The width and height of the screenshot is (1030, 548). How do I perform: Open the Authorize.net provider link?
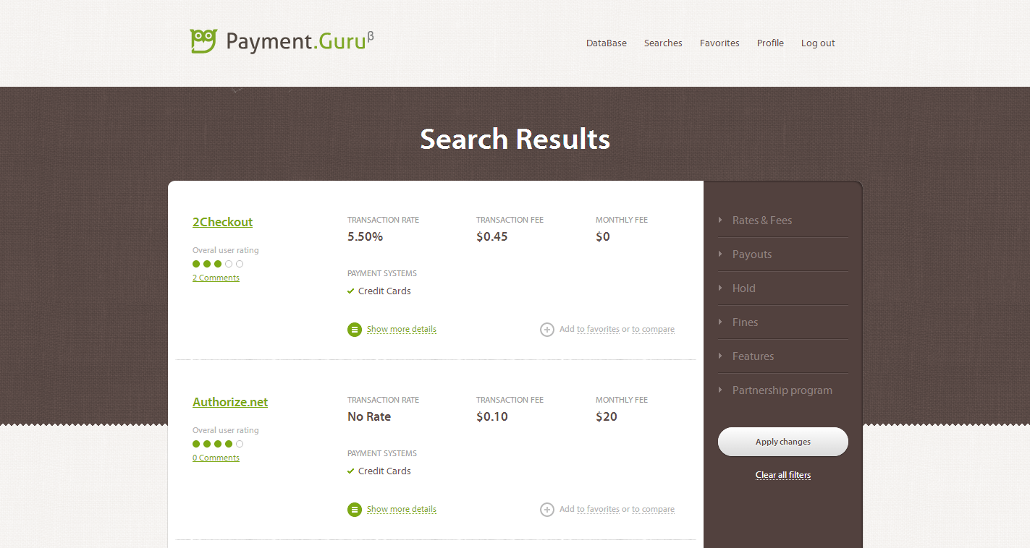pos(230,402)
